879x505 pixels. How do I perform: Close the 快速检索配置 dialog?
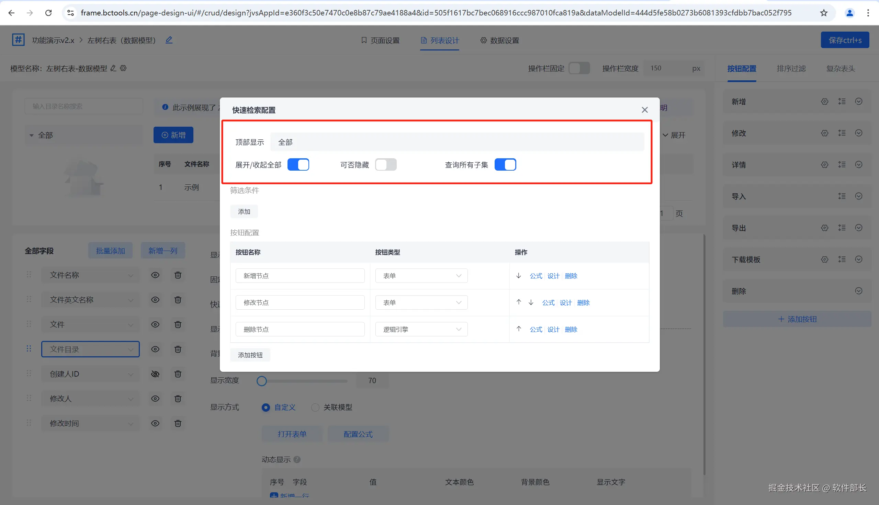644,110
